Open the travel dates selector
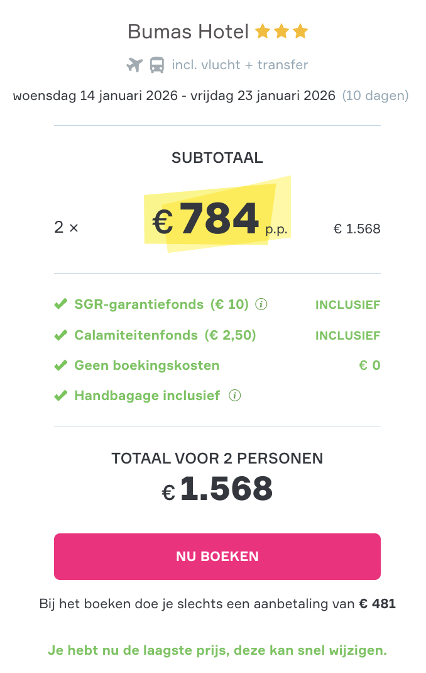Screen dimensions: 426x673 coord(174,96)
